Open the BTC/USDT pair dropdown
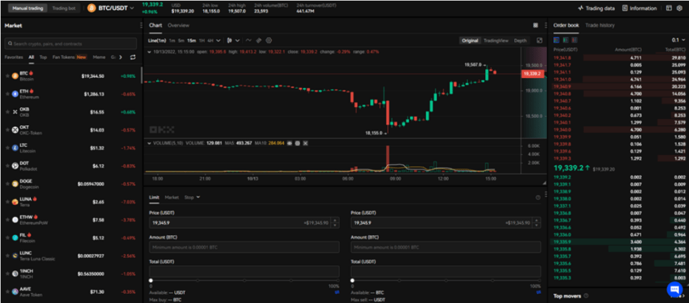This screenshot has width=689, height=303. tap(111, 8)
